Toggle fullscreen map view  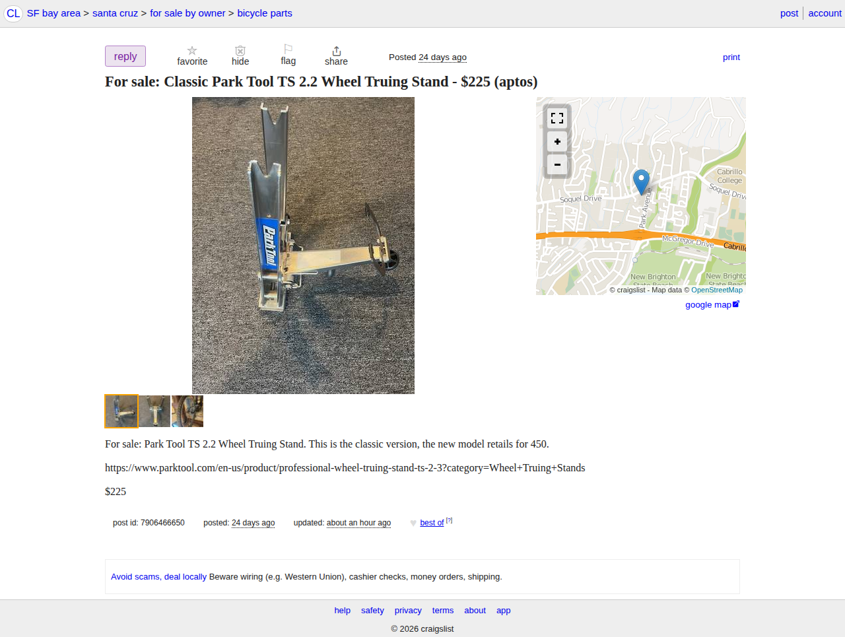[557, 118]
